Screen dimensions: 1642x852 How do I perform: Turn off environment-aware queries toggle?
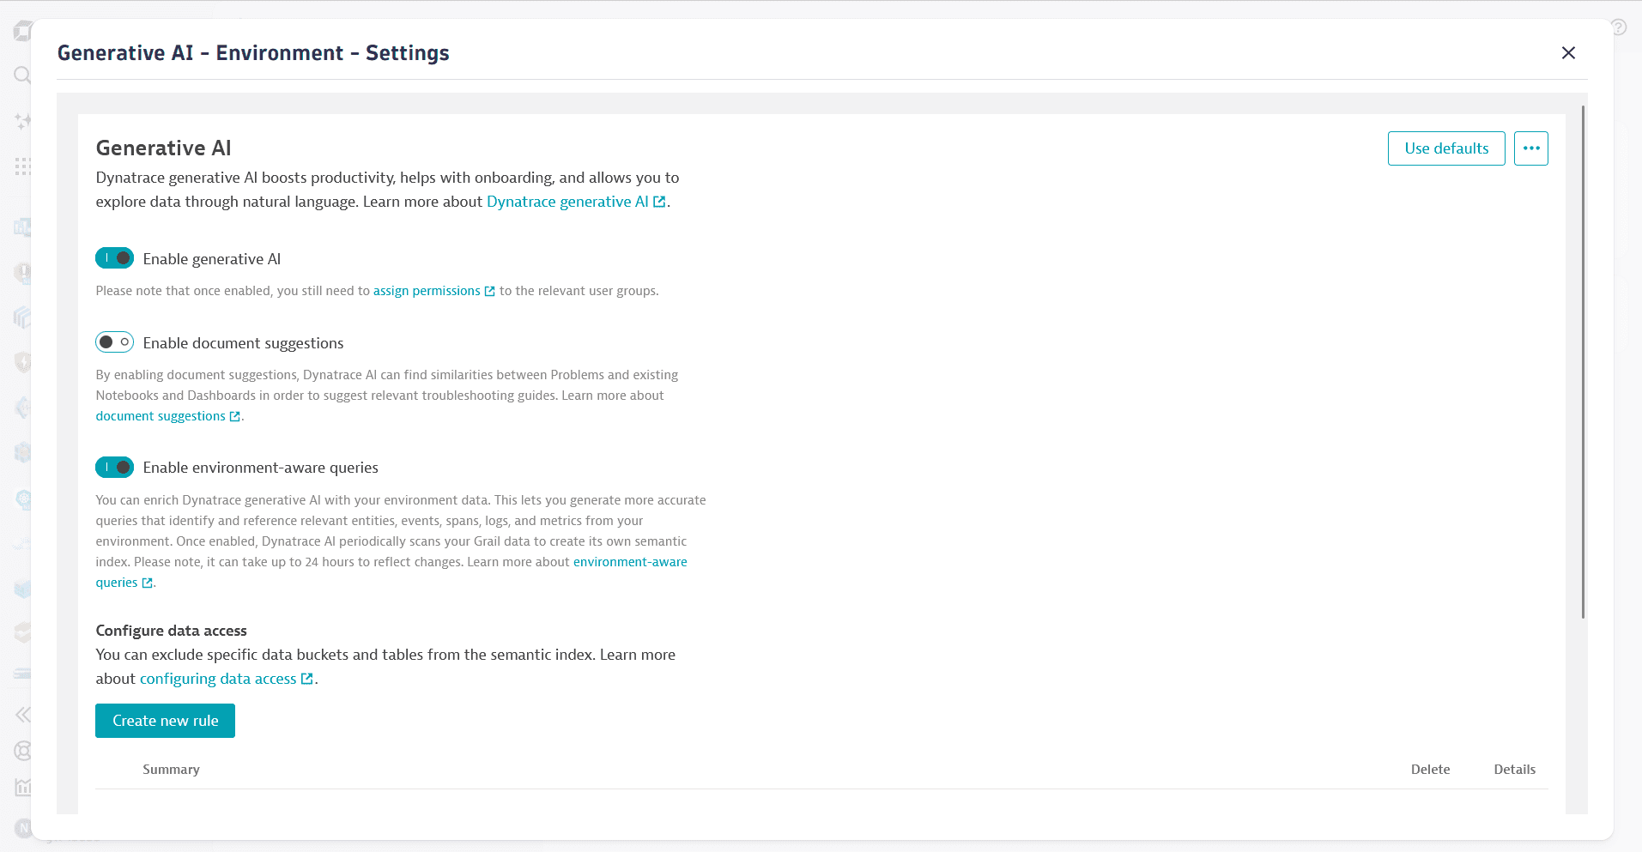tap(114, 467)
